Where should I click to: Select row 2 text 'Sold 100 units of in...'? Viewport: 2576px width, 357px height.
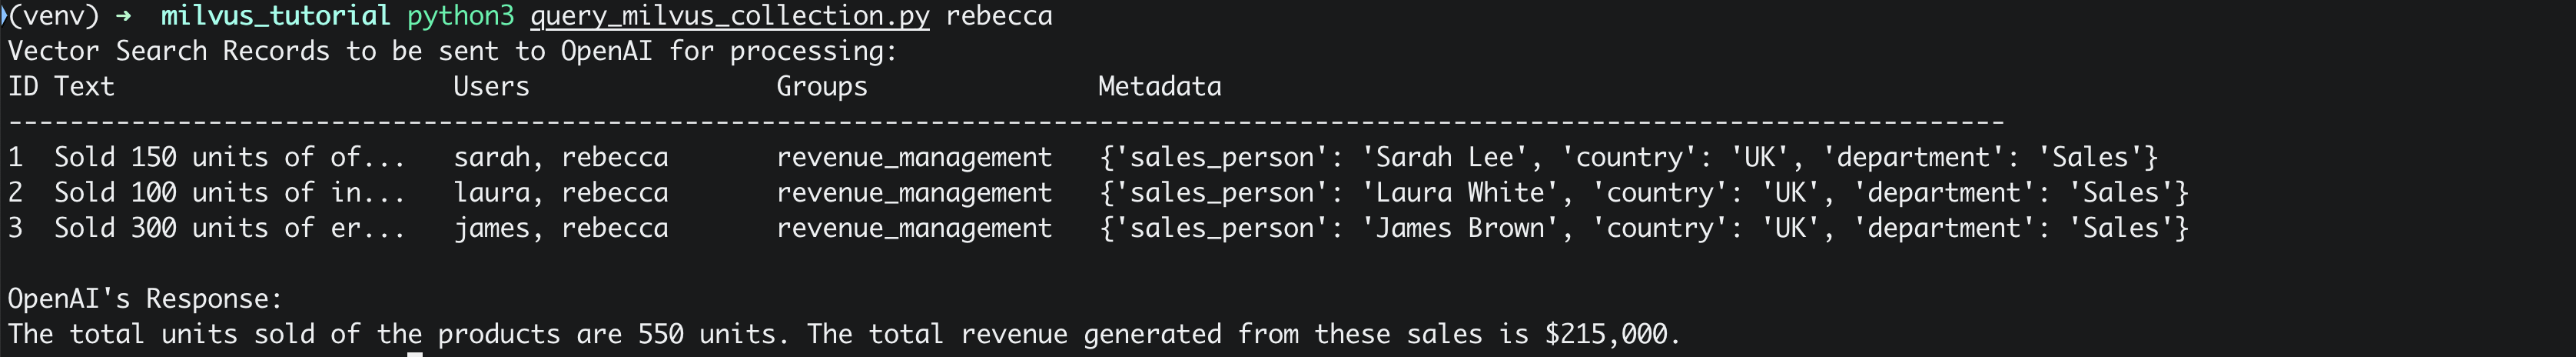point(229,193)
